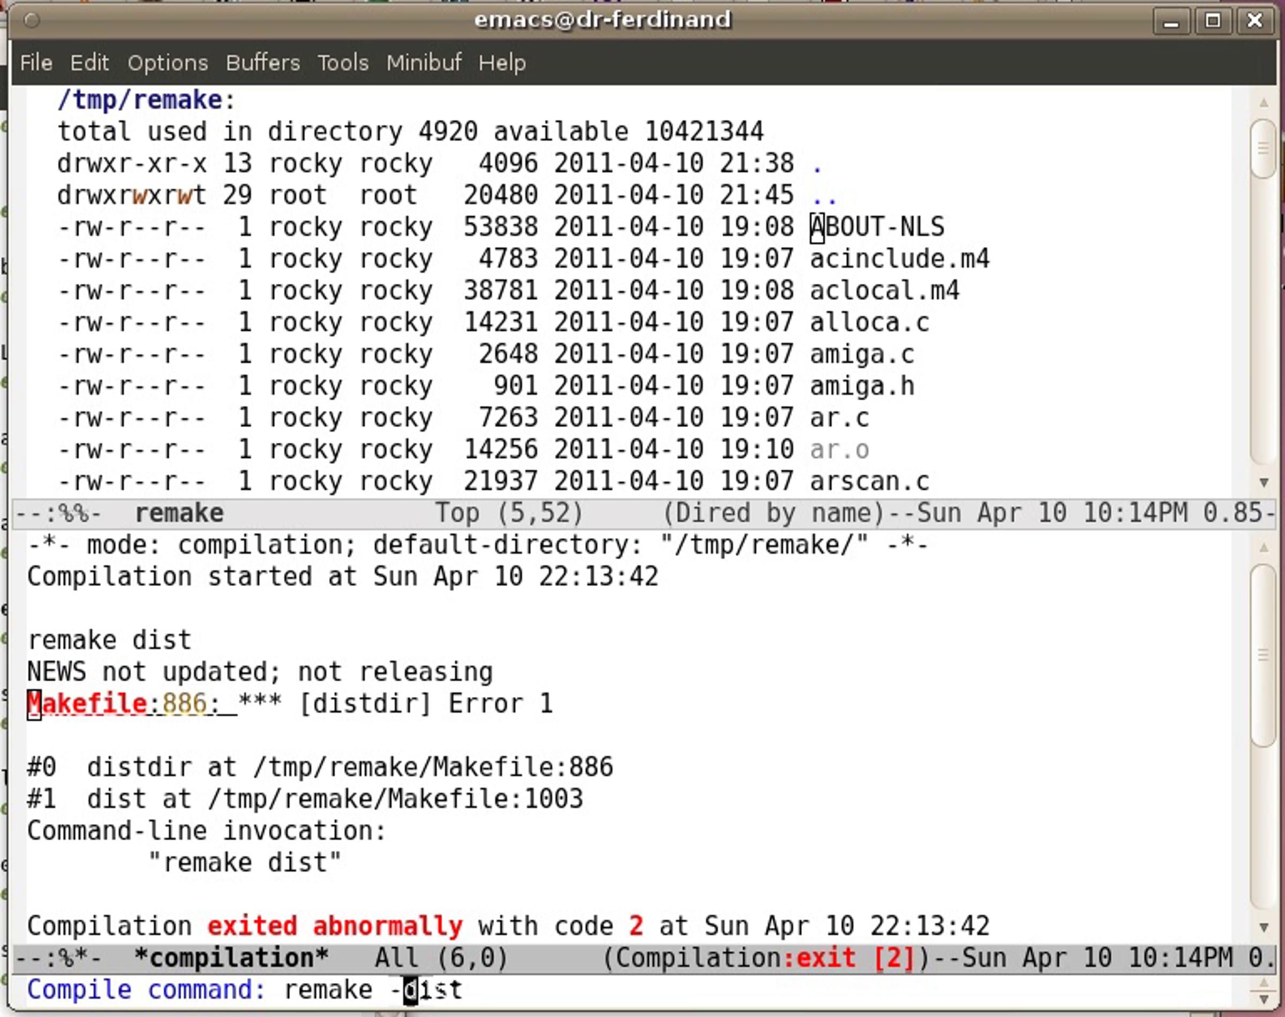Minimize the emacs window
The image size is (1285, 1017).
pos(1171,21)
